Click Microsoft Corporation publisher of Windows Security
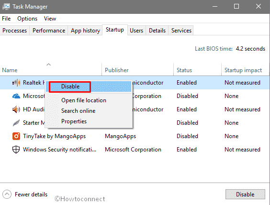Viewport: 270px width, 205px height. click(x=133, y=150)
